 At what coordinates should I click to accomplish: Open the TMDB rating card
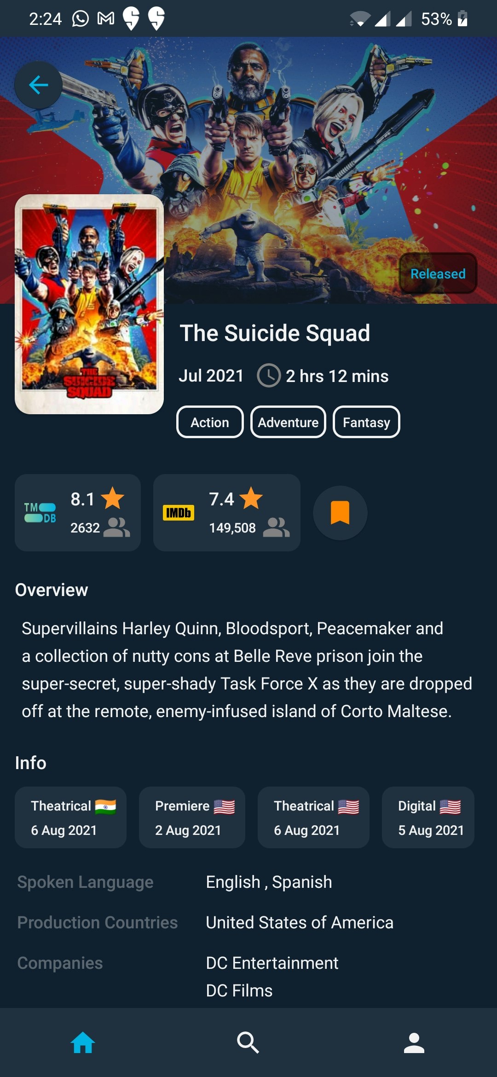(78, 513)
